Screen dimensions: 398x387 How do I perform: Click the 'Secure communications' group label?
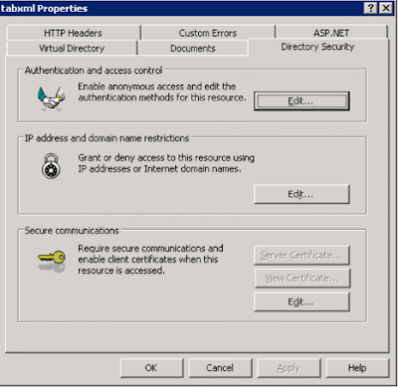pyautogui.click(x=72, y=231)
